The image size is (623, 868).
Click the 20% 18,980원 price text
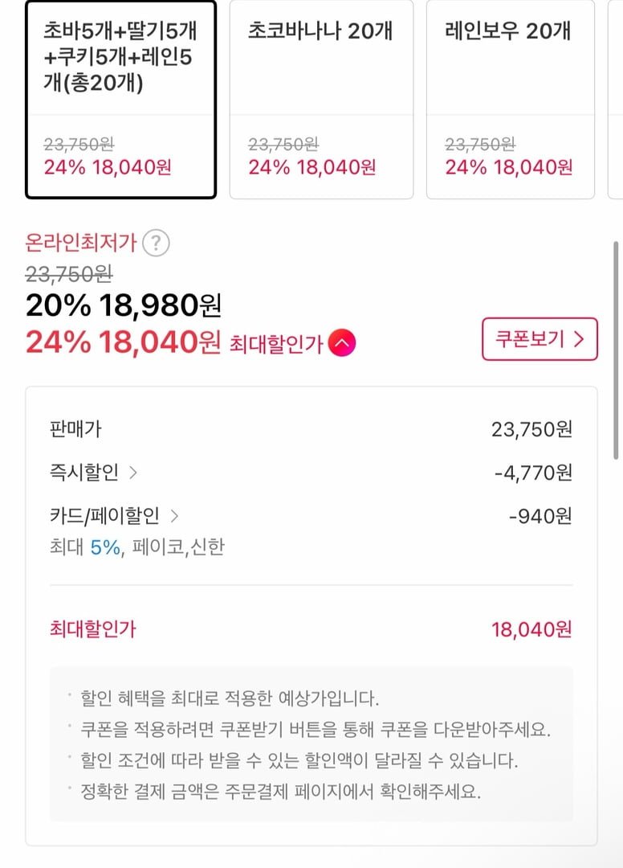123,305
